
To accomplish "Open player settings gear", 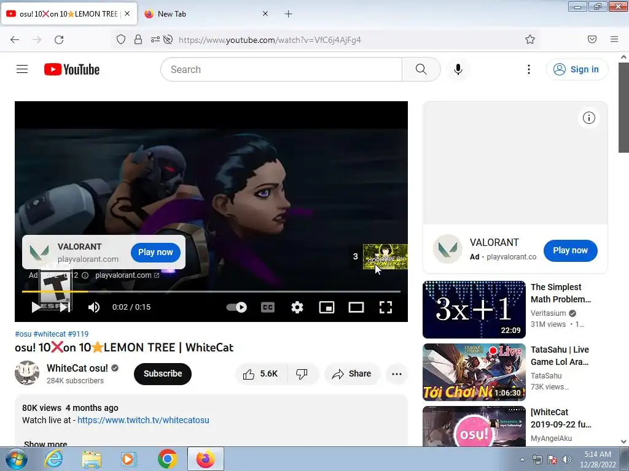I will coord(297,307).
